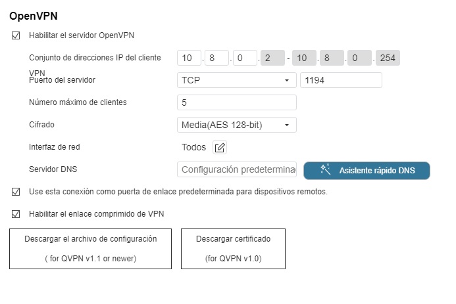
Task: Click the Asistente rápido DNS button
Action: pyautogui.click(x=367, y=171)
